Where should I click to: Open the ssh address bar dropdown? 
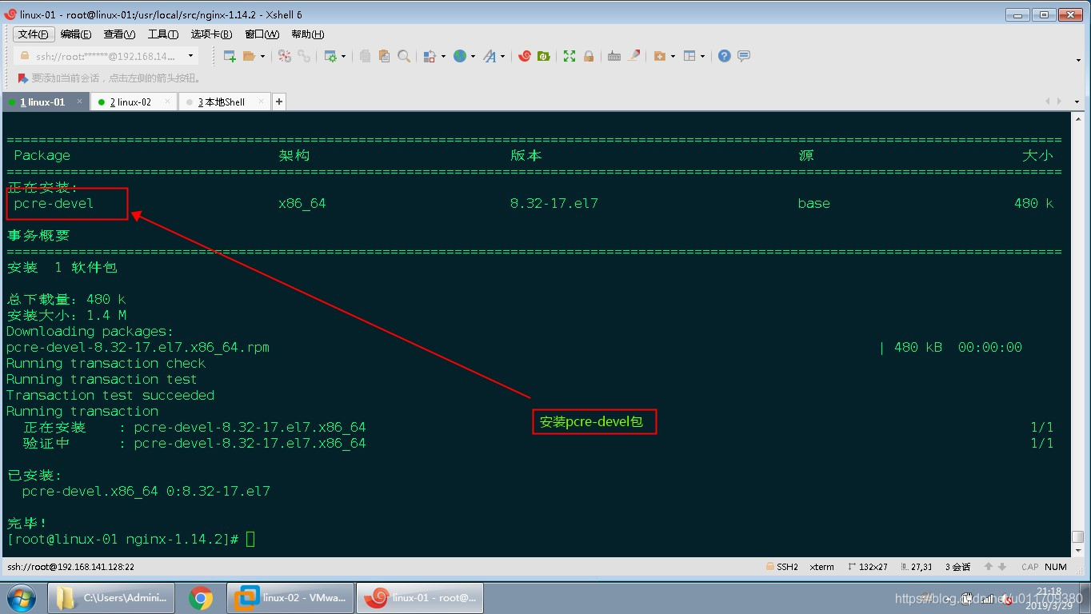[190, 56]
